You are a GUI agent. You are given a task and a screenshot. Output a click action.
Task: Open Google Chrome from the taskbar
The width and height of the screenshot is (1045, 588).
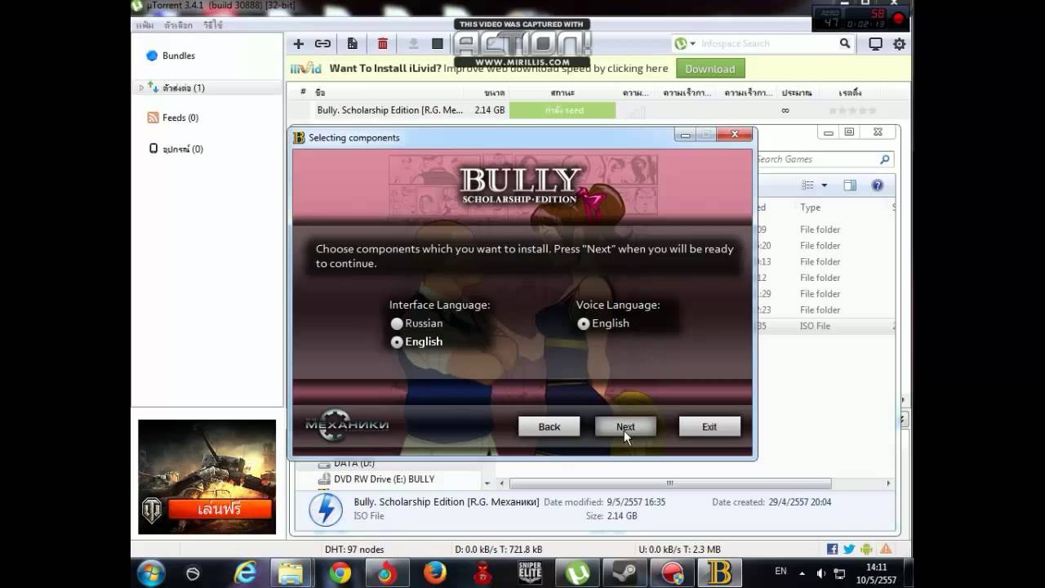340,573
